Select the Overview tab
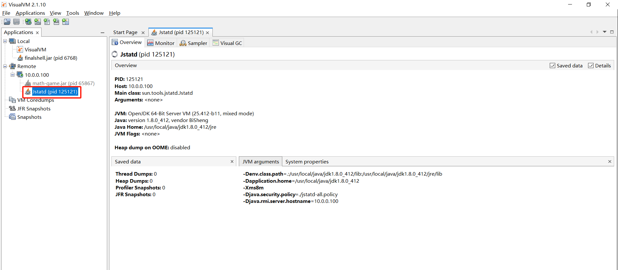This screenshot has height=270, width=618. [127, 42]
